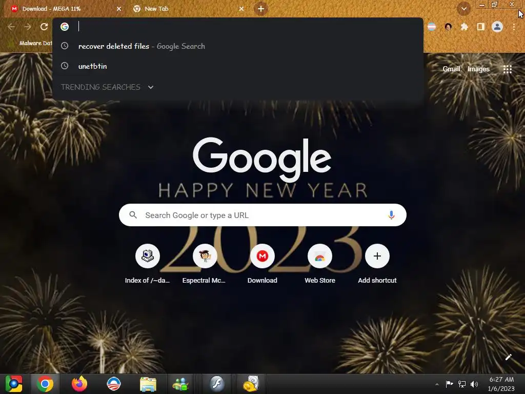The height and width of the screenshot is (394, 525).
Task: Launch Firefox from the taskbar
Action: click(79, 384)
